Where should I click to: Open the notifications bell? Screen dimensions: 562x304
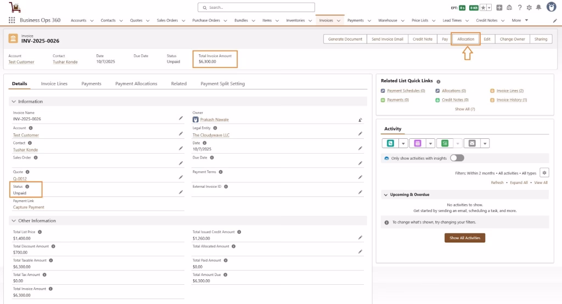(x=538, y=8)
